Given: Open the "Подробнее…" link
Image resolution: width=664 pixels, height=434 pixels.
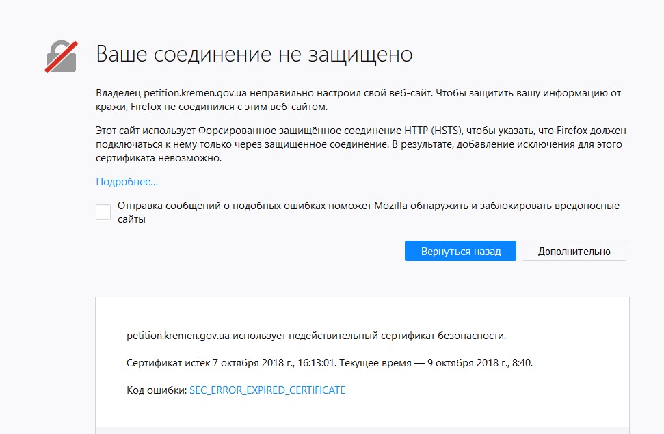Looking at the screenshot, I should tap(127, 182).
